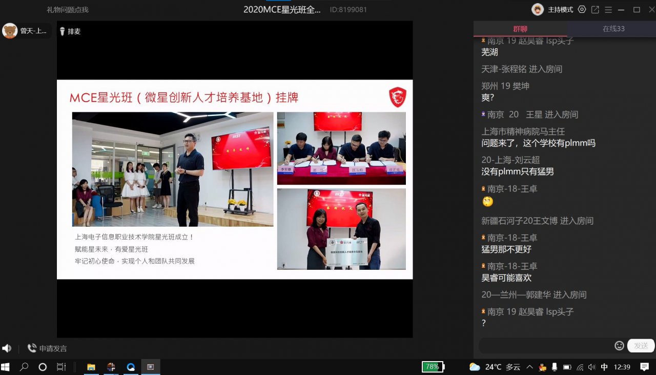
Task: Mute the room speaker volume icon
Action: tap(7, 348)
